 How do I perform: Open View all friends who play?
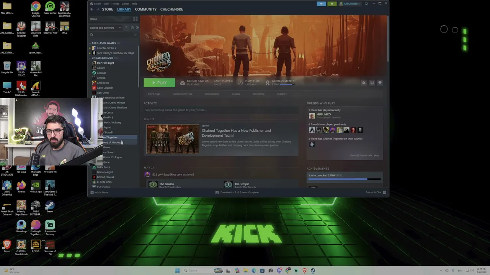click(x=364, y=155)
